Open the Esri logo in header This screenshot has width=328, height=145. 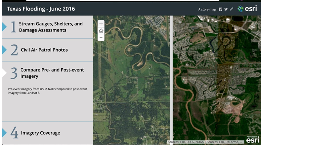click(x=247, y=9)
